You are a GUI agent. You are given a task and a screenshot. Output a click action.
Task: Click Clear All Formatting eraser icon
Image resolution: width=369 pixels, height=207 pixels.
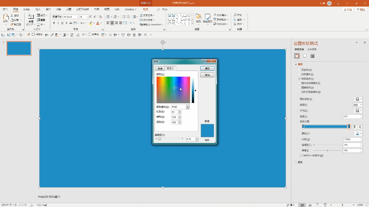pyautogui.click(x=100, y=16)
